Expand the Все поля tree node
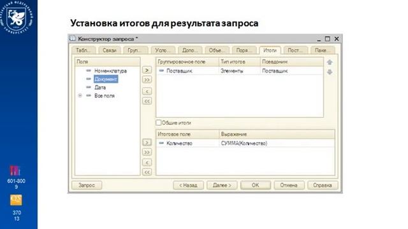Image resolution: width=408 pixels, height=229 pixels. pyautogui.click(x=80, y=95)
